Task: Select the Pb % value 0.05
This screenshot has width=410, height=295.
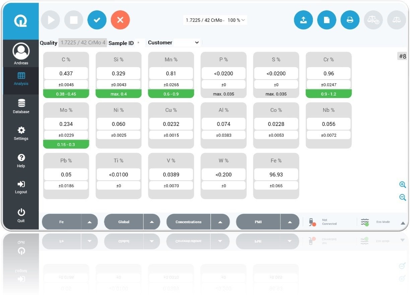Action: tap(66, 175)
